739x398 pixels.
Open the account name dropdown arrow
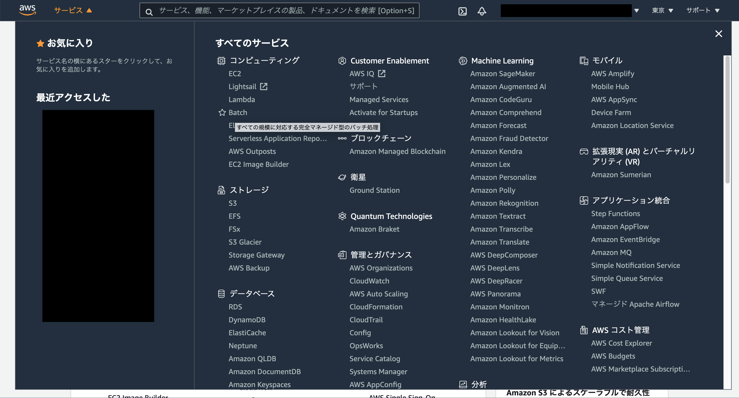coord(637,11)
